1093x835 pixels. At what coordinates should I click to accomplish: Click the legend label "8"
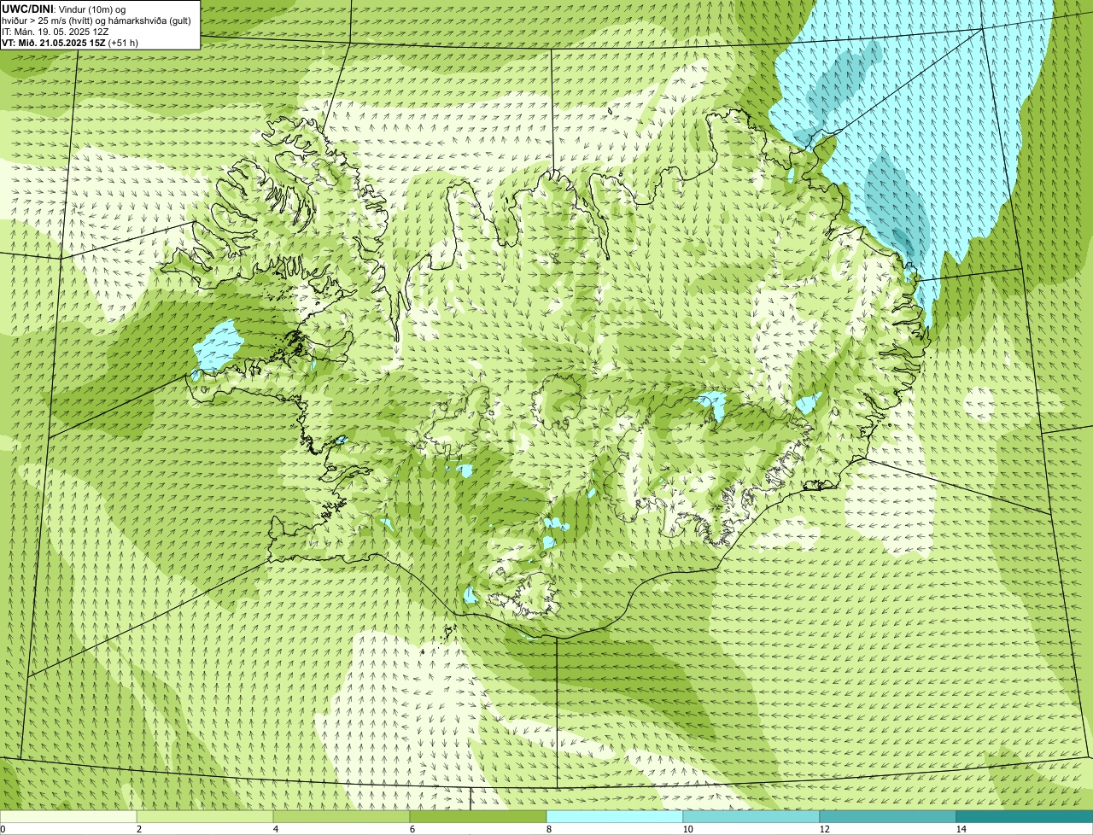[x=548, y=829]
